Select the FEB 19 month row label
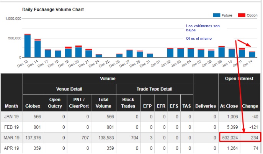 pyautogui.click(x=11, y=127)
